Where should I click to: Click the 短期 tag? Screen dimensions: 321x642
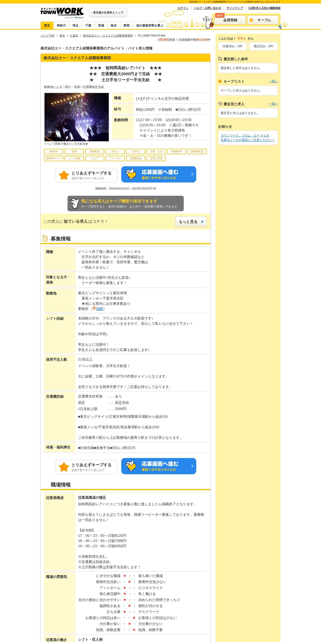click(x=74, y=151)
